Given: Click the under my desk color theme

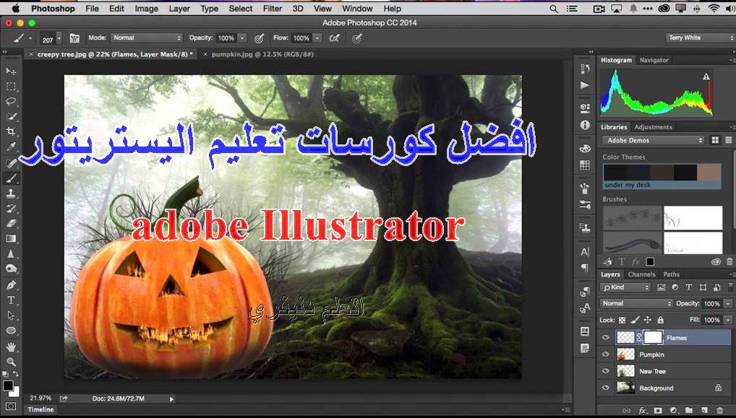Looking at the screenshot, I should [x=662, y=176].
